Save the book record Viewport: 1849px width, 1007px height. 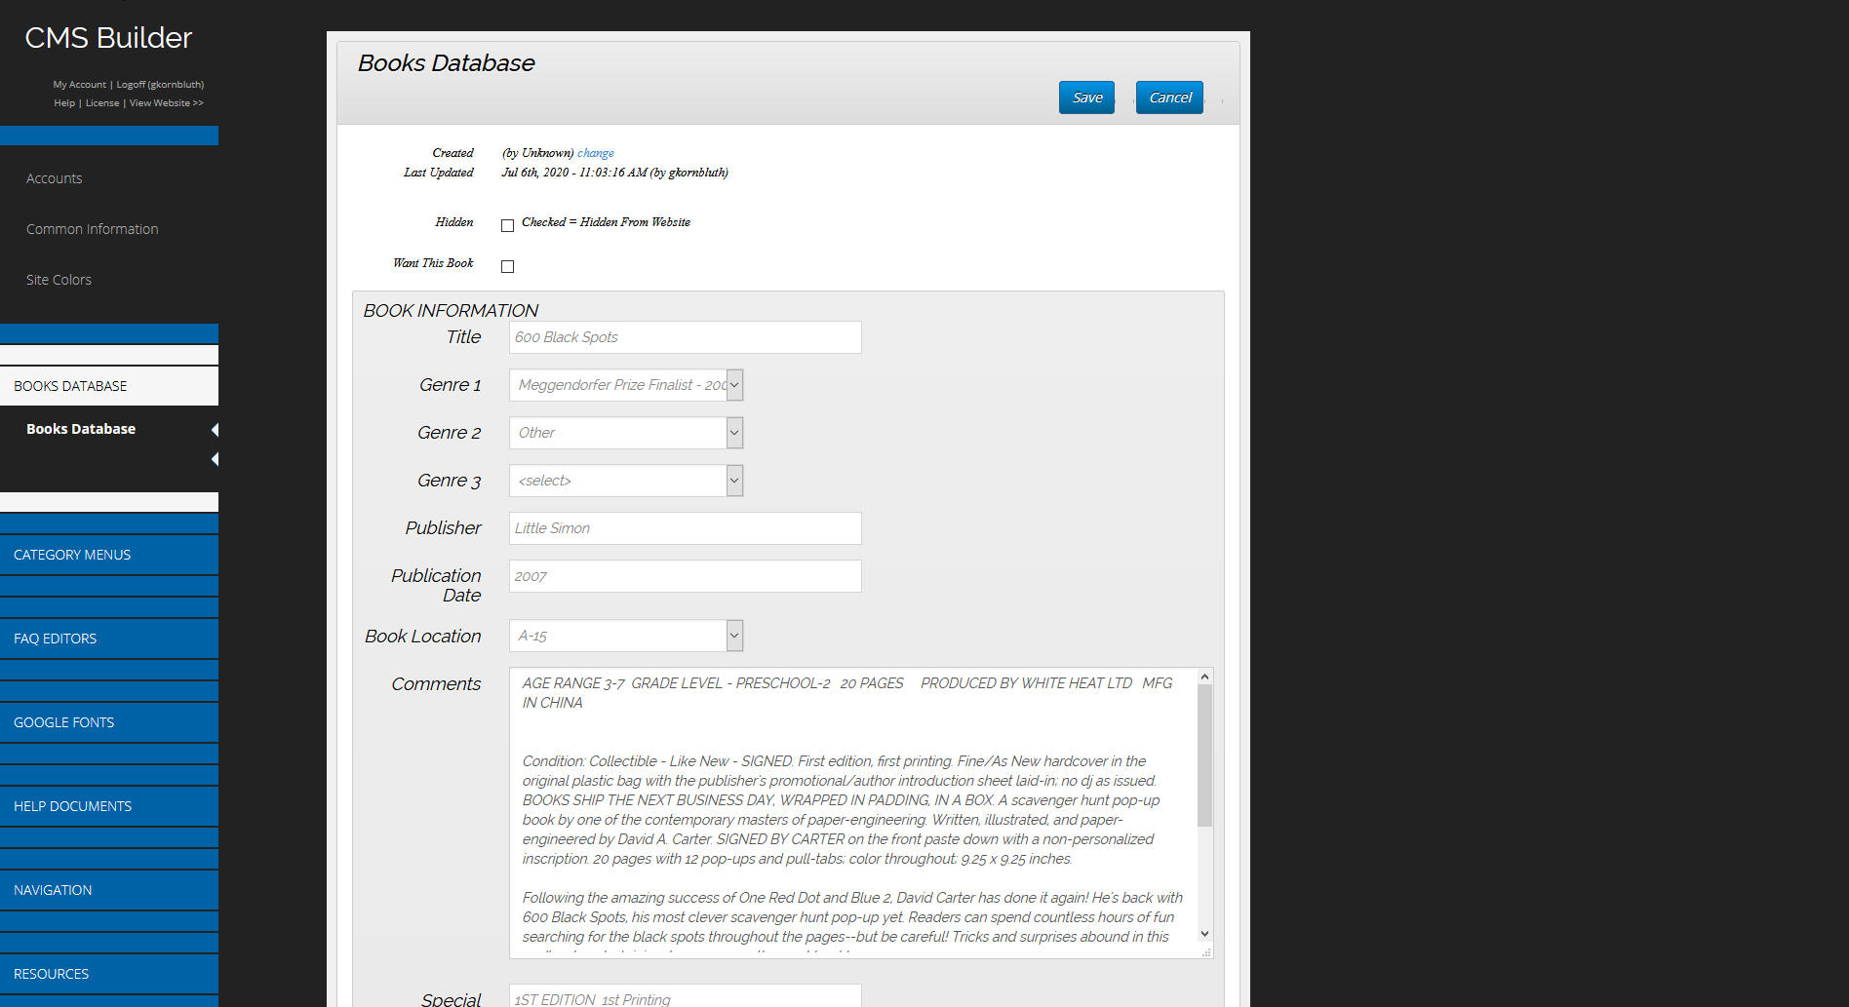click(1086, 97)
